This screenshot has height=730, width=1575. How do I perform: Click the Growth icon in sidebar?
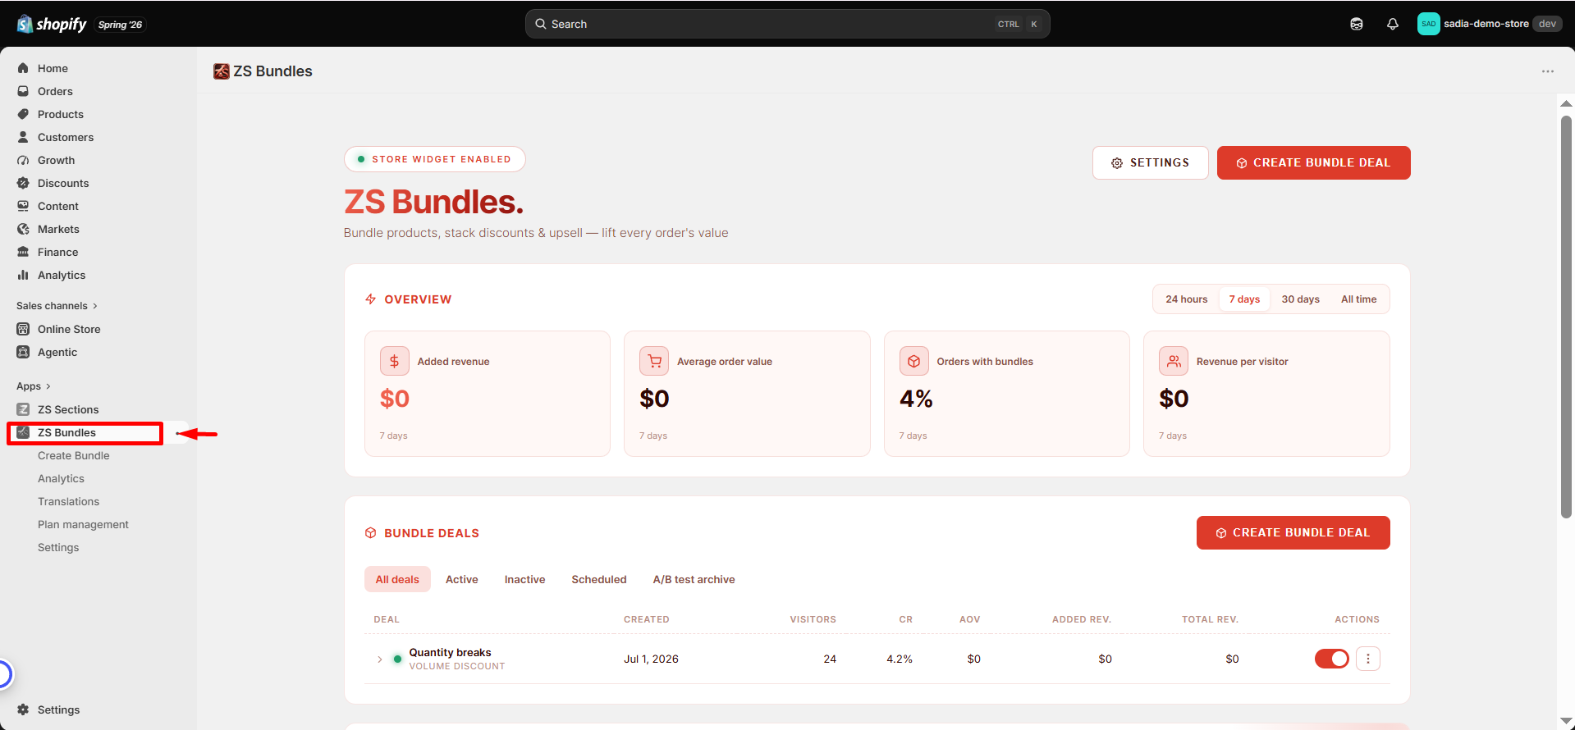coord(23,160)
